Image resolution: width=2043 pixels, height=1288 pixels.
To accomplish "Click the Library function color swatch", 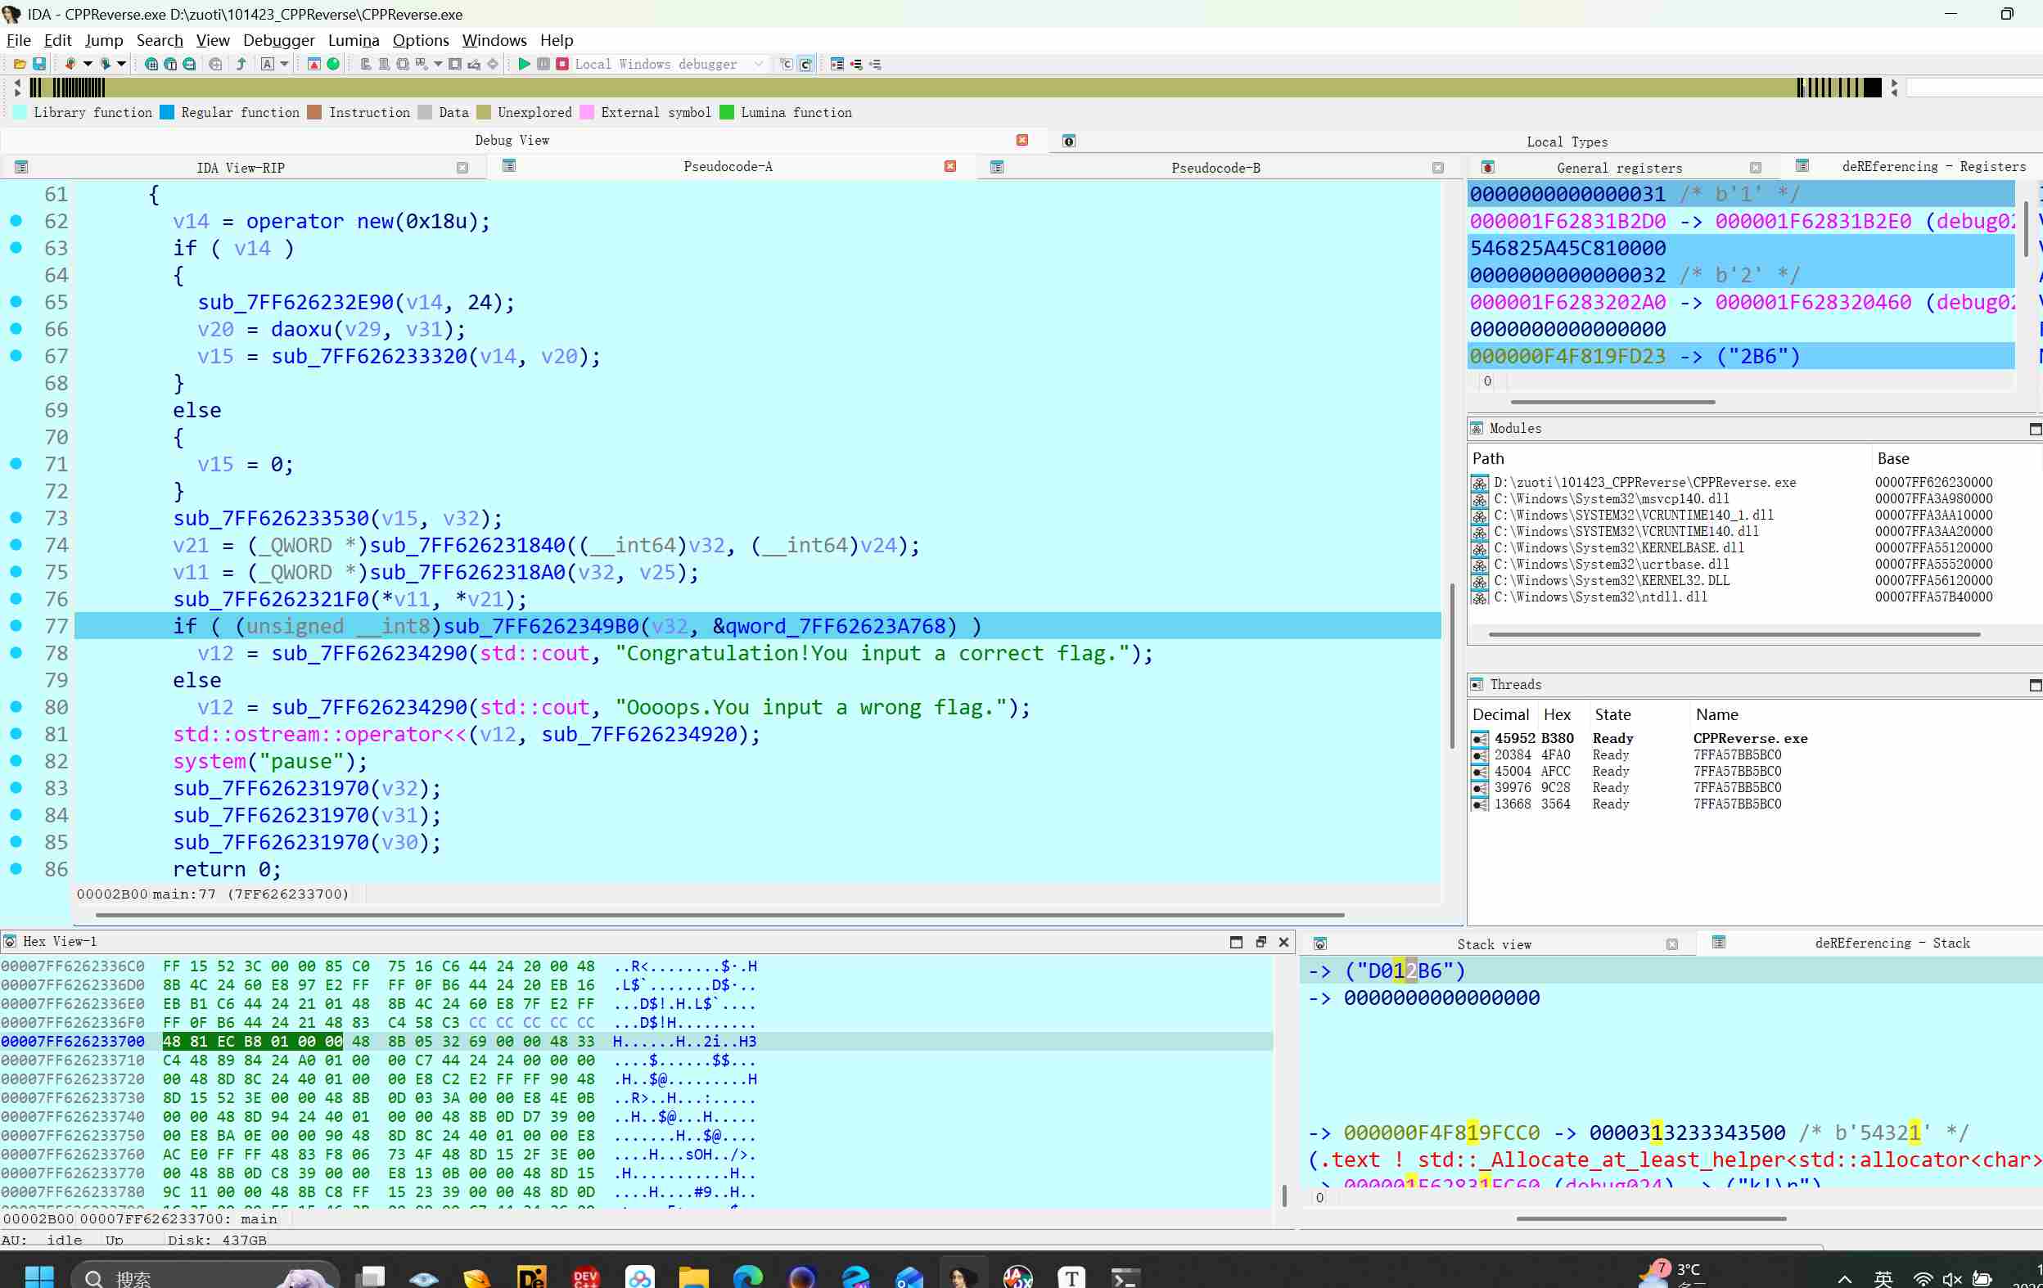I will click(x=20, y=113).
